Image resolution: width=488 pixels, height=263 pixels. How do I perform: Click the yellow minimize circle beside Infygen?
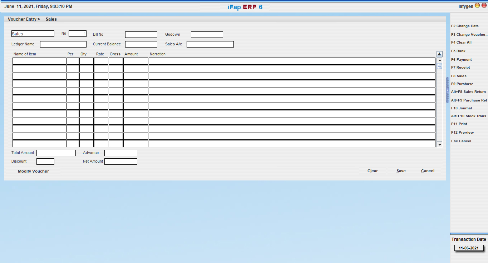(477, 6)
